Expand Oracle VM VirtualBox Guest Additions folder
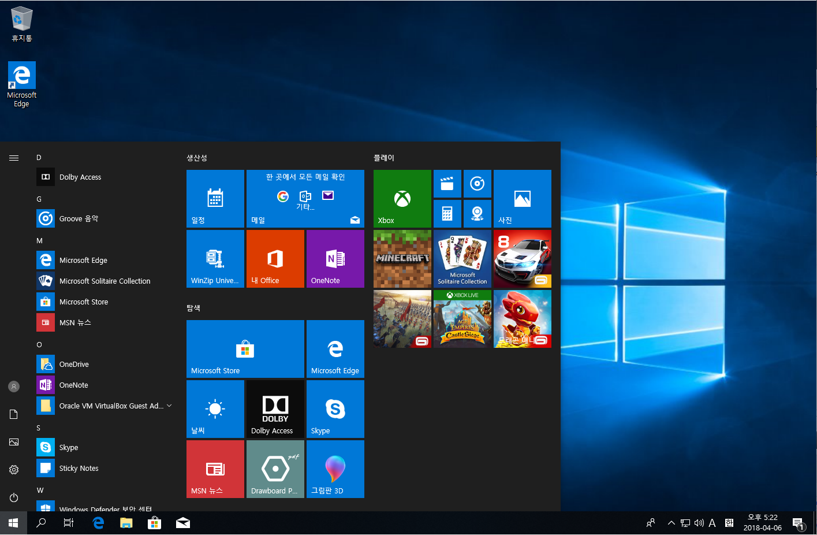The height and width of the screenshot is (535, 817). pos(105,406)
